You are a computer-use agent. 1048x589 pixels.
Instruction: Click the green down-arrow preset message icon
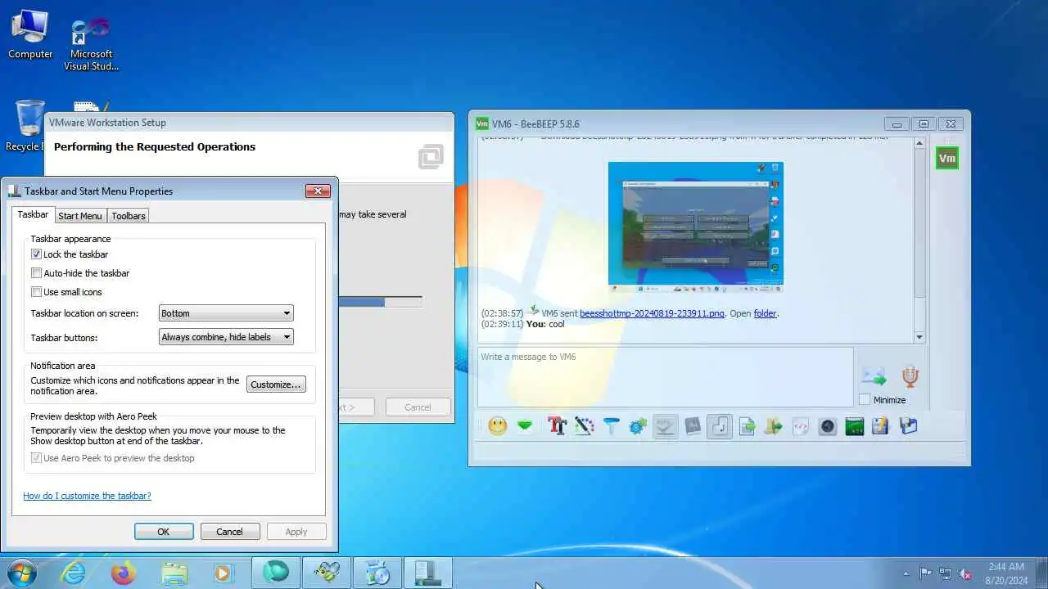point(525,425)
